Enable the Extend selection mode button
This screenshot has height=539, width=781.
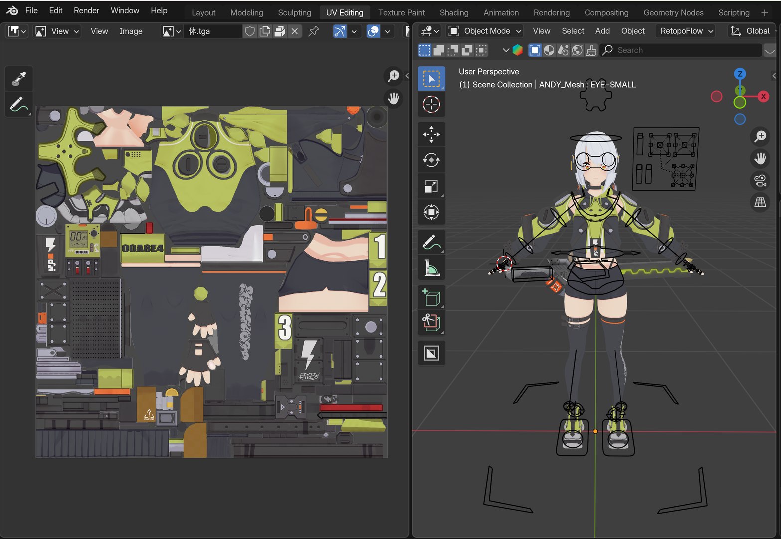439,50
